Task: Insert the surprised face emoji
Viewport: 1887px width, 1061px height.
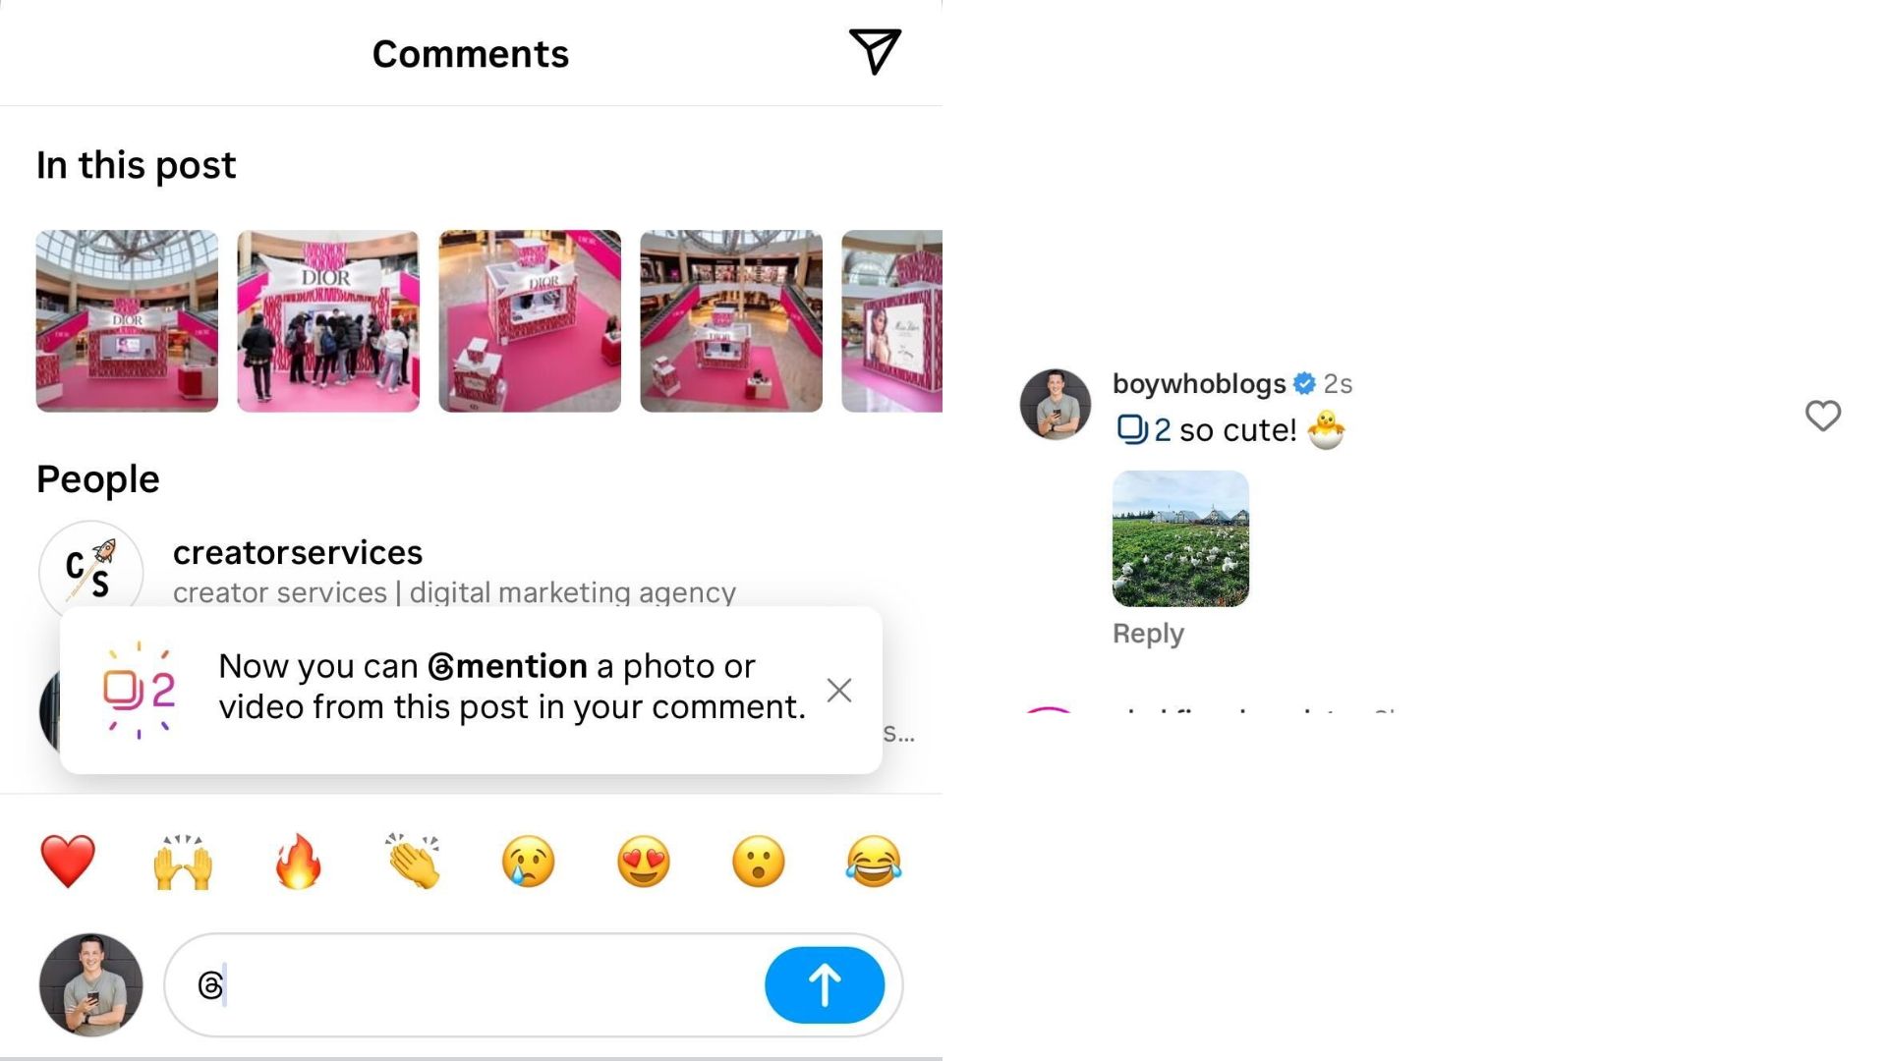Action: (758, 862)
